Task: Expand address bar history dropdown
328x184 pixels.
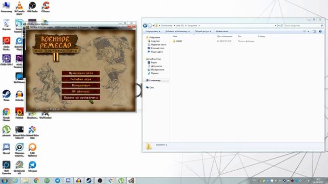Action: click(x=276, y=26)
